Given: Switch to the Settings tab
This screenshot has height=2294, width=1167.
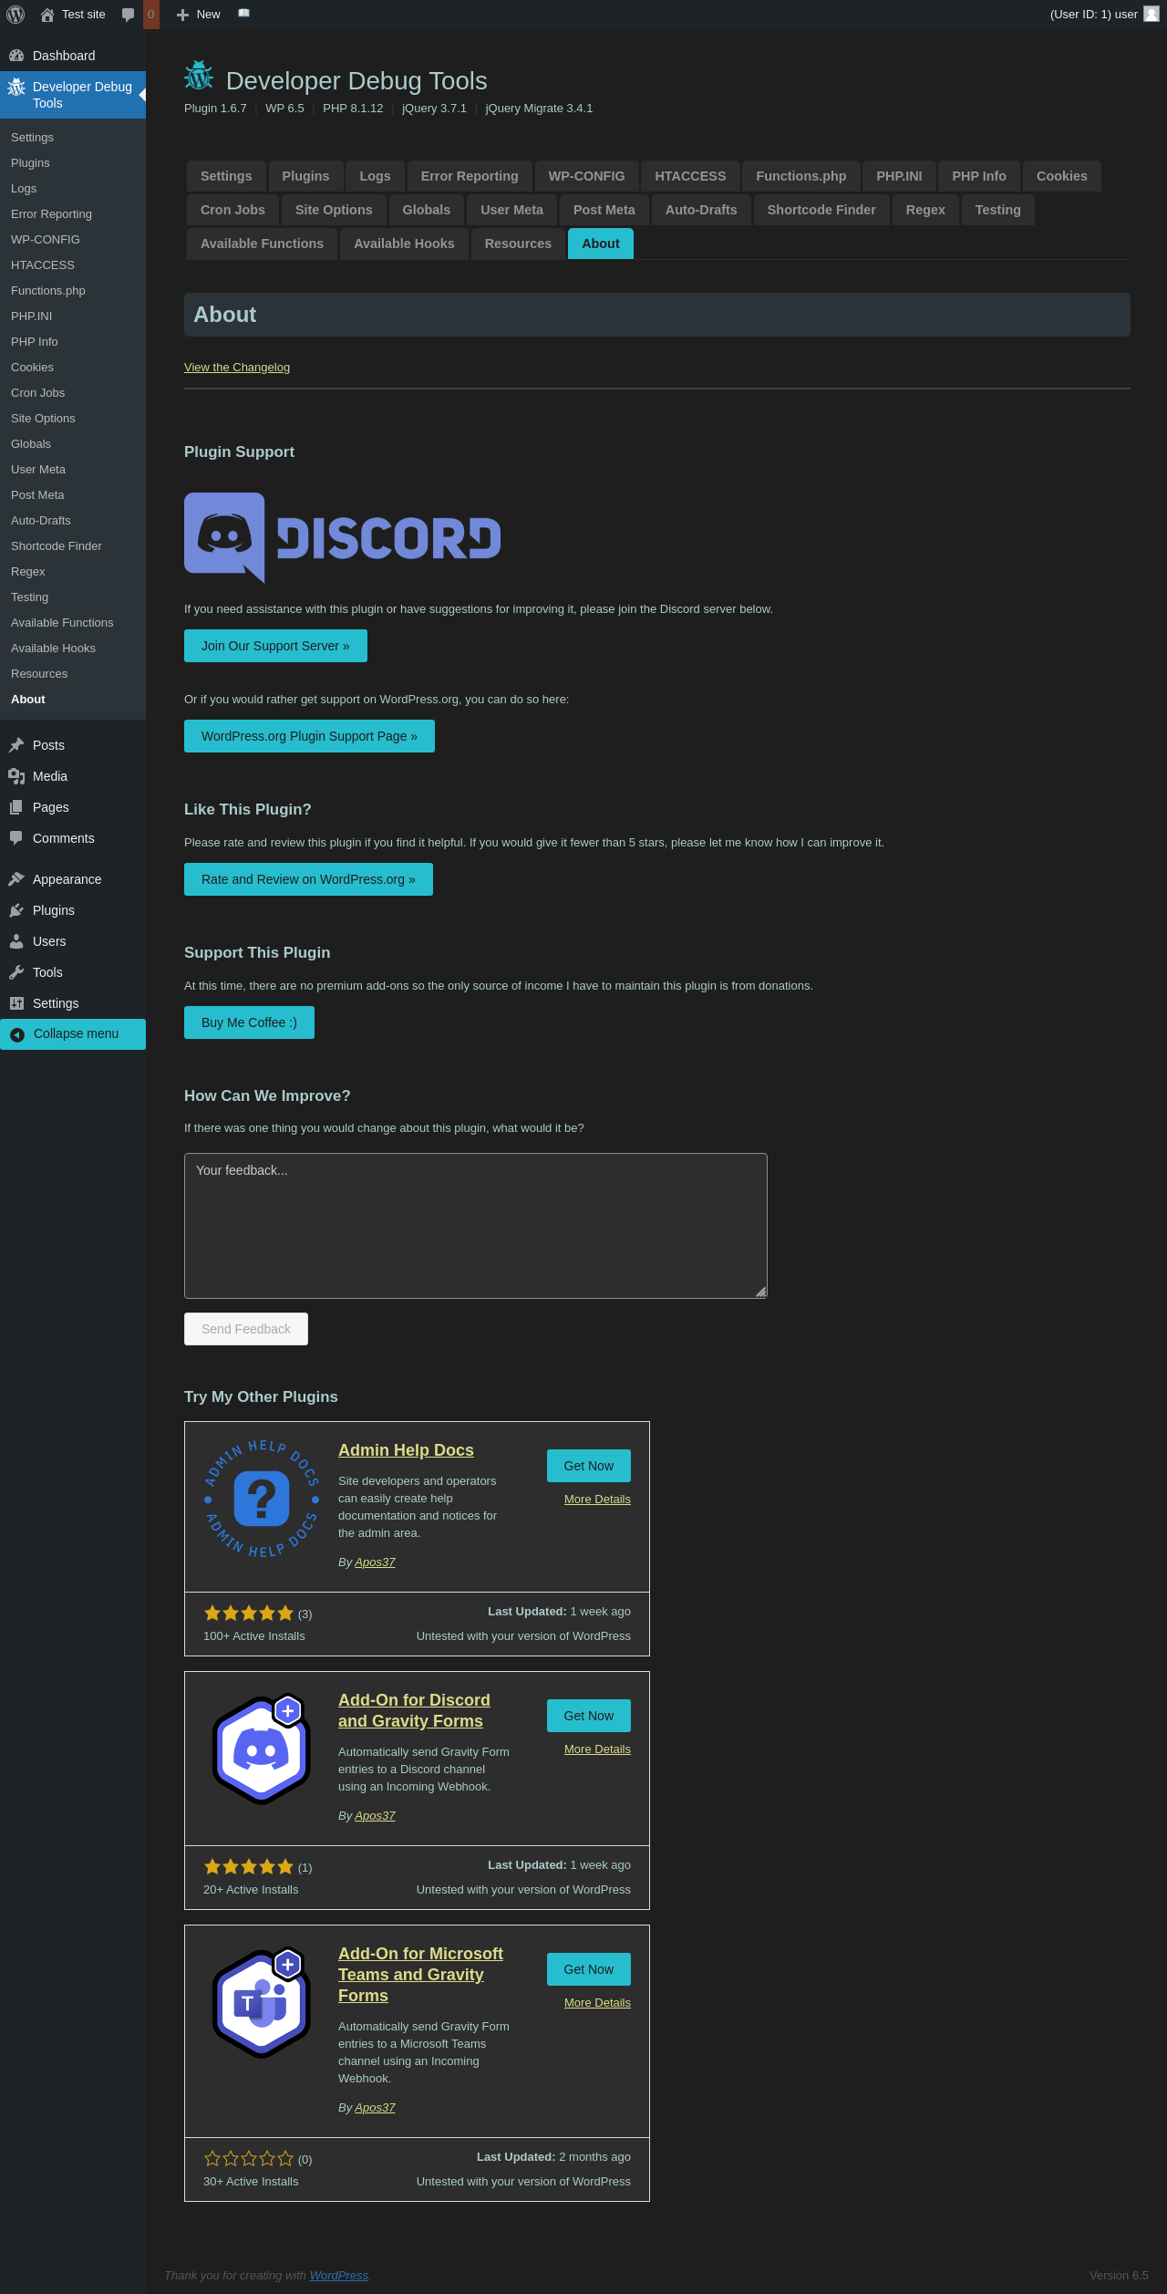Looking at the screenshot, I should (226, 176).
